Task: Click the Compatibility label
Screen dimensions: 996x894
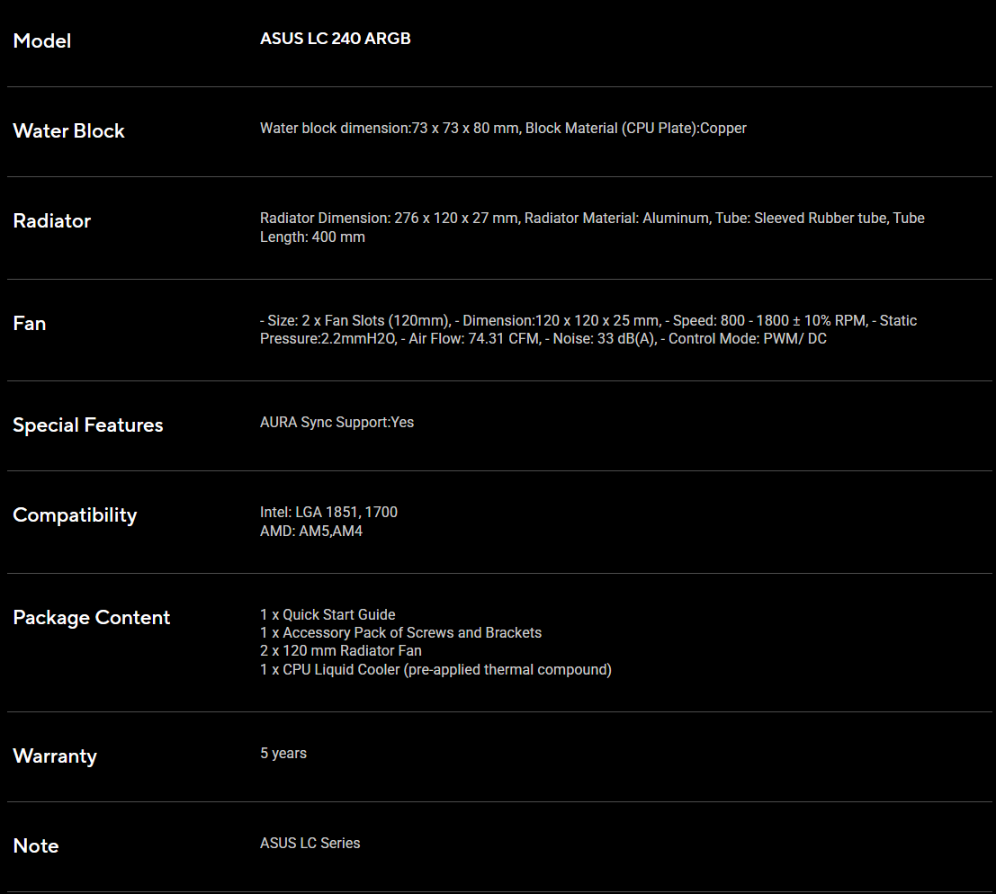Action: click(x=75, y=515)
